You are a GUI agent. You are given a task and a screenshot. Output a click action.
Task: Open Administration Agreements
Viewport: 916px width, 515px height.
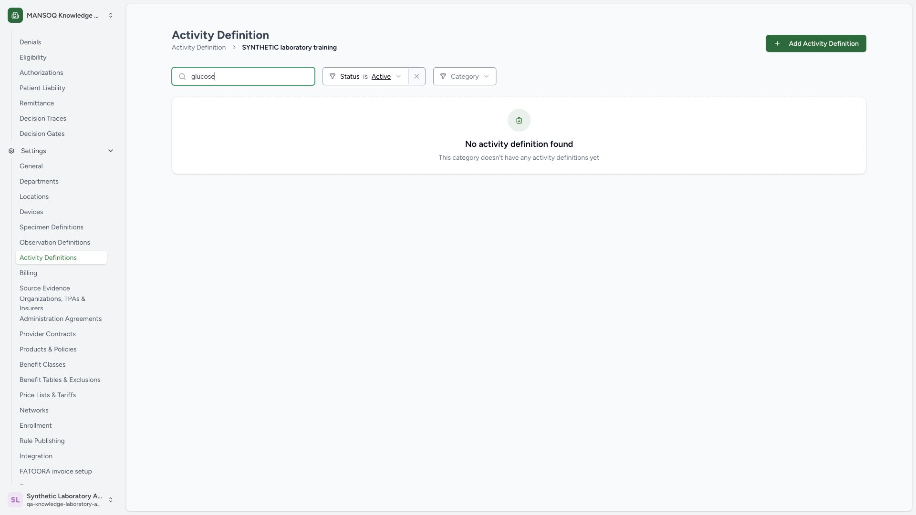61,319
